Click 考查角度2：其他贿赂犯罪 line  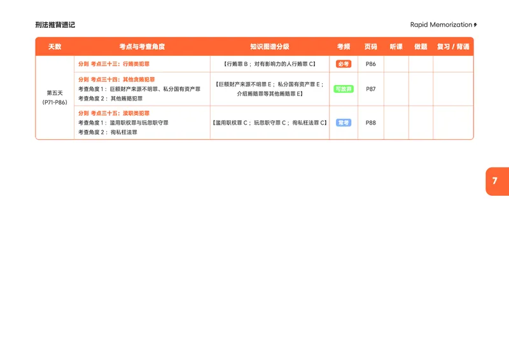(x=110, y=99)
